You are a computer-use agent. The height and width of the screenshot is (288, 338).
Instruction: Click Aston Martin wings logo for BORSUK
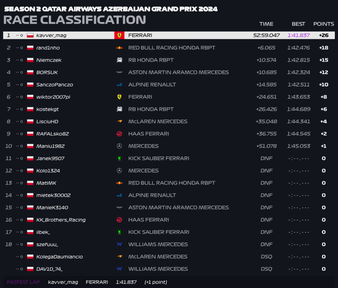(119, 72)
